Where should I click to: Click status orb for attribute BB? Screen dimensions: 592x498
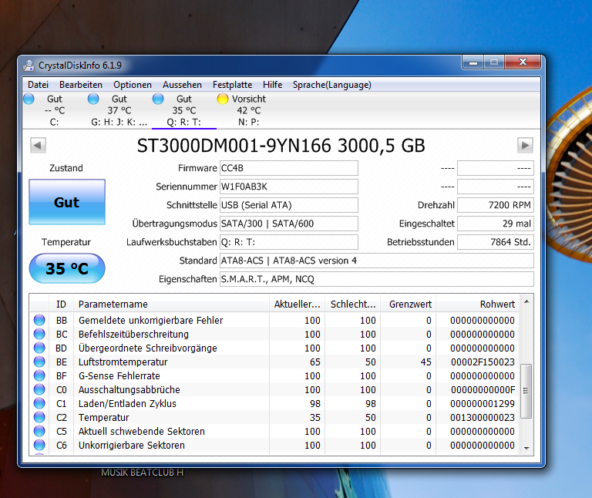(39, 320)
